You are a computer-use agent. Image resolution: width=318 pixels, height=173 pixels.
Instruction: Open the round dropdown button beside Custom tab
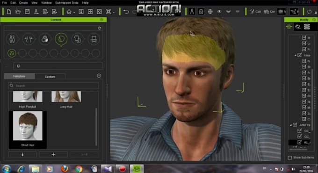tap(99, 76)
